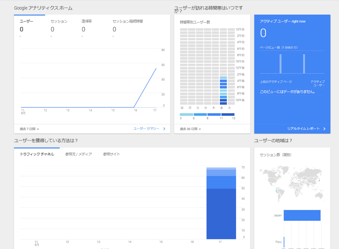Open the 過去 7 日間 date range dropdown
The width and height of the screenshot is (339, 249).
[29, 129]
